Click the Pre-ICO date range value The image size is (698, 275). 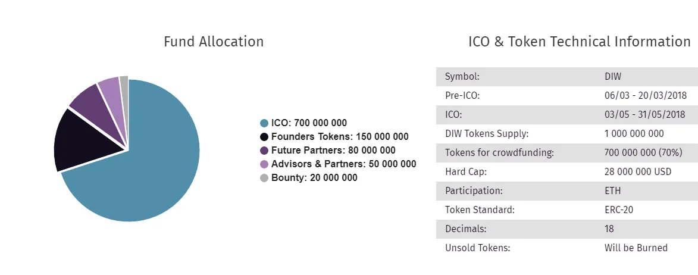pyautogui.click(x=646, y=96)
